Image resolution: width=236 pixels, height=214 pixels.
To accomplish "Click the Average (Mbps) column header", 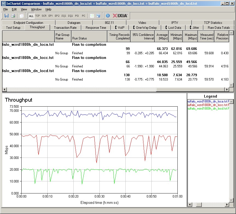I will [162, 36].
